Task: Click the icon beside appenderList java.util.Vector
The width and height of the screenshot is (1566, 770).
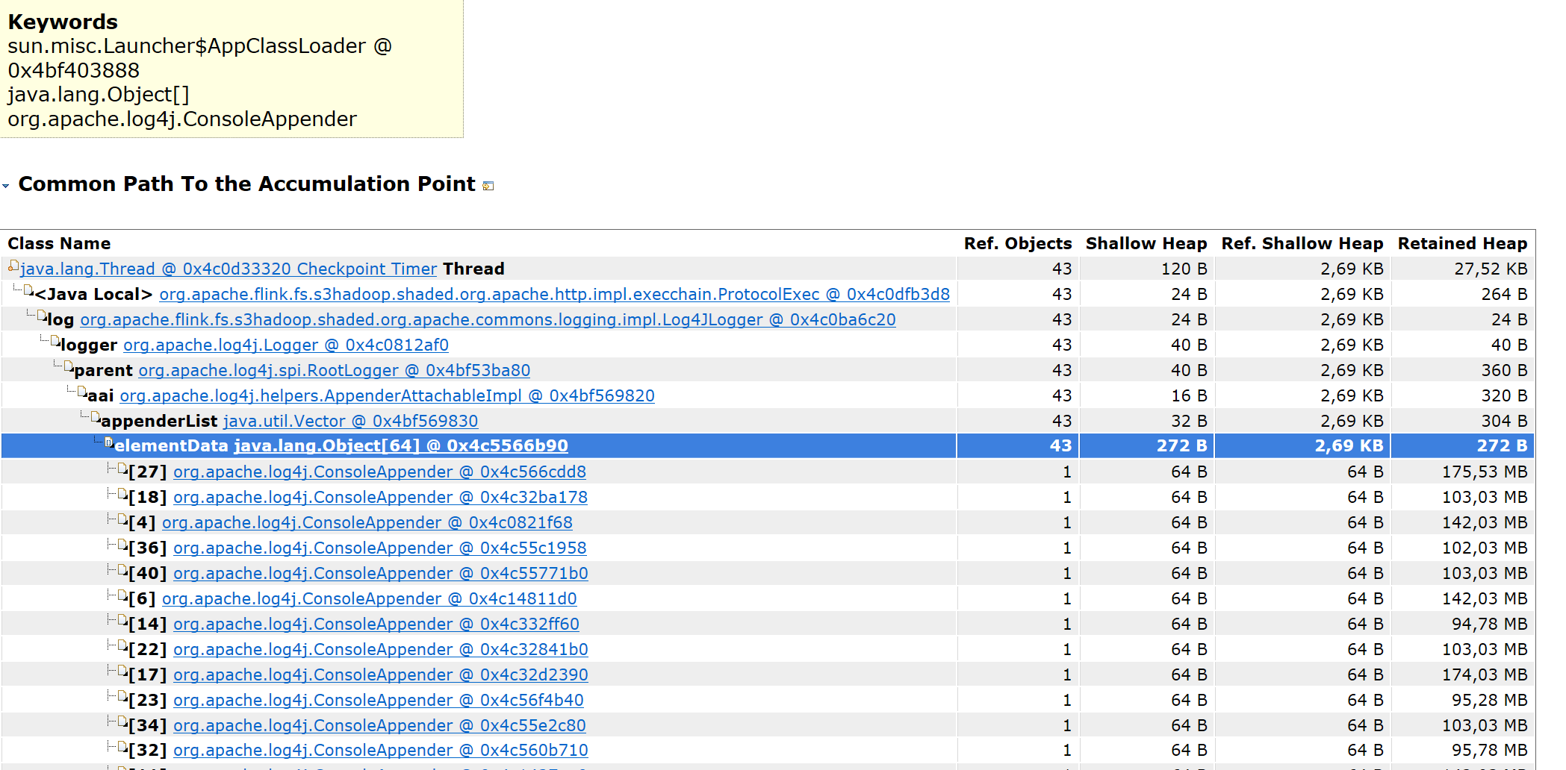Action: point(96,418)
